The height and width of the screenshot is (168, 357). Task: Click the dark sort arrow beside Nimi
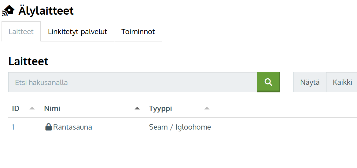tap(137, 109)
